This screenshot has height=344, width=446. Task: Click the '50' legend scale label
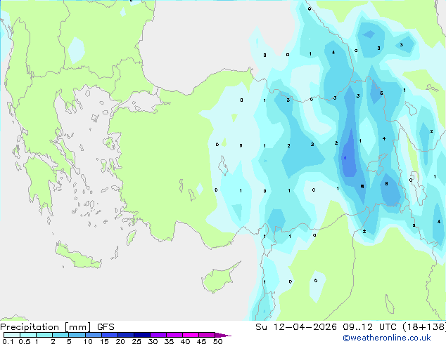coord(217,341)
